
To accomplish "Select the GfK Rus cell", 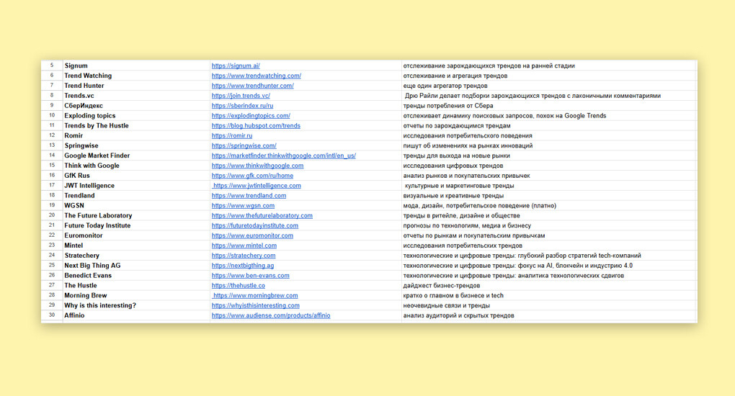I will tap(136, 176).
